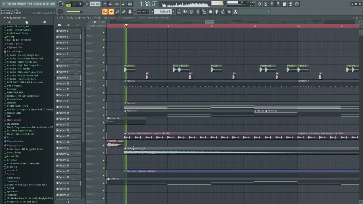Toggle the Z-CROSS checkbox
Screen dimensions: 363x204
[96, 26]
